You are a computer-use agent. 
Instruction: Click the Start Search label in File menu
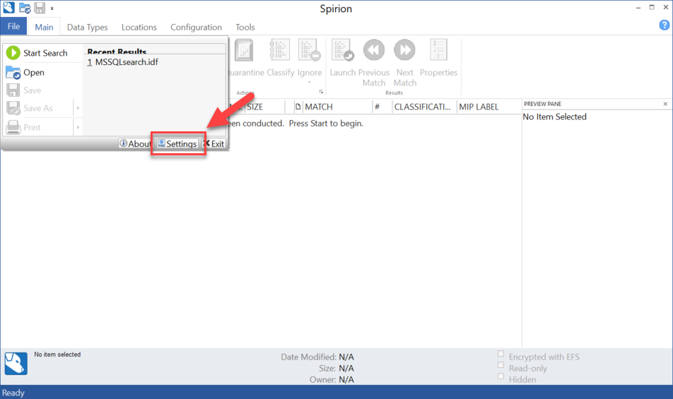click(45, 53)
